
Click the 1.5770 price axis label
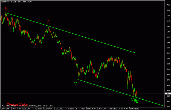click(x=168, y=48)
